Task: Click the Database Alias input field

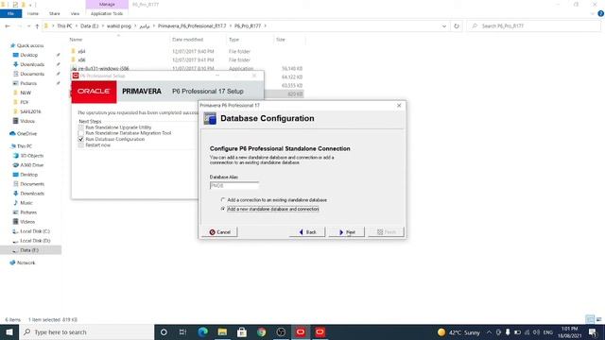Action: click(x=233, y=185)
